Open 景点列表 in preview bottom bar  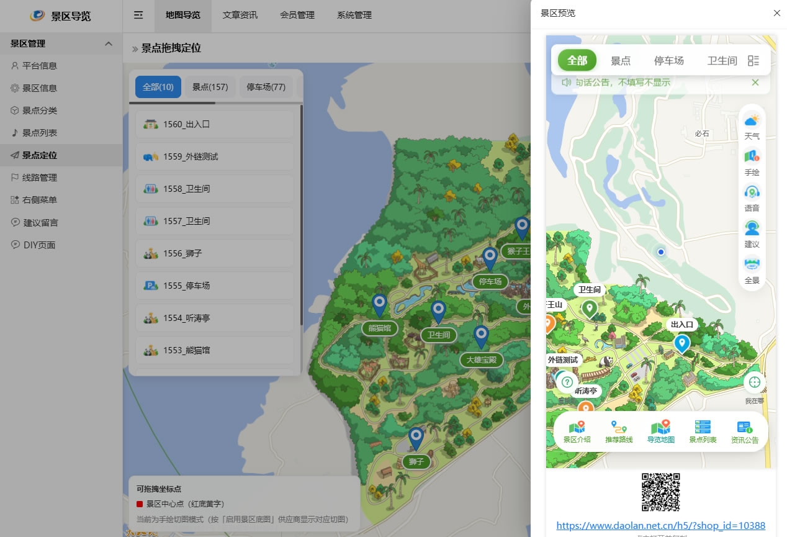(703, 431)
